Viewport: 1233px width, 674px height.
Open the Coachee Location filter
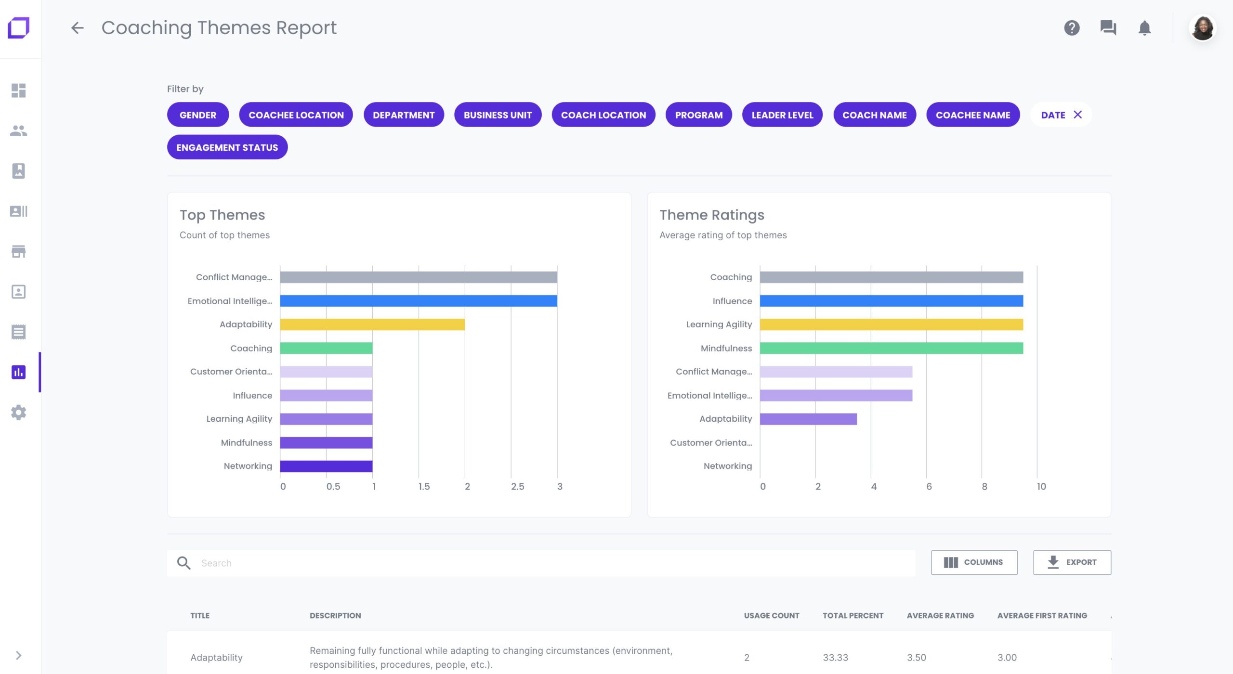(296, 115)
